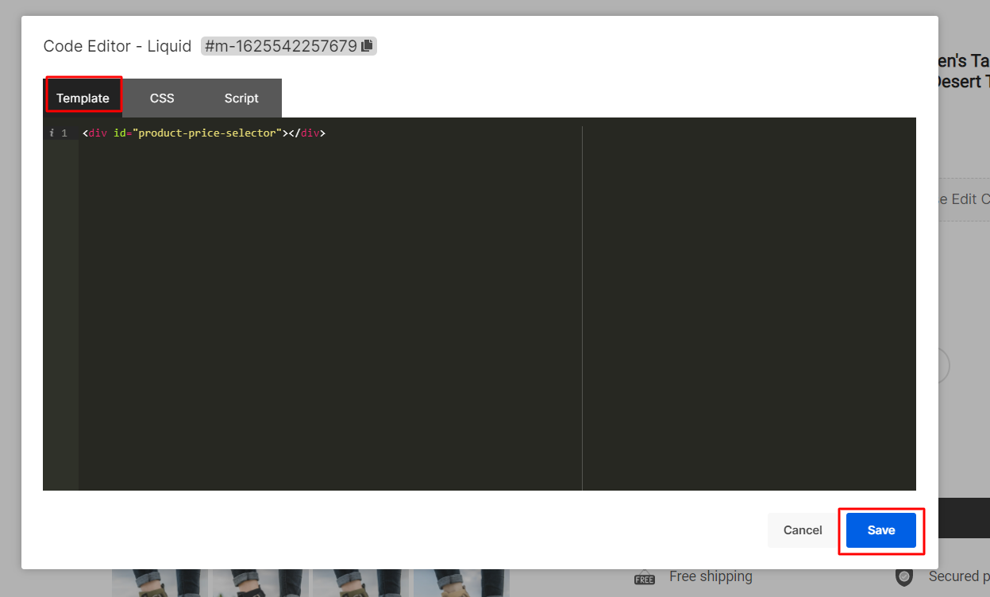Select the fourth product thumbnail image
Viewport: 990px width, 597px height.
click(x=461, y=583)
